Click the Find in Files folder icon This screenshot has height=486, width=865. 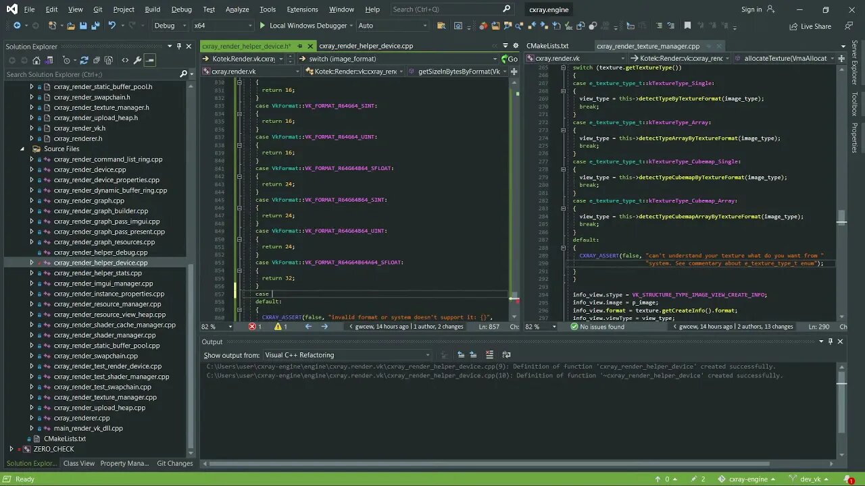(x=441, y=26)
